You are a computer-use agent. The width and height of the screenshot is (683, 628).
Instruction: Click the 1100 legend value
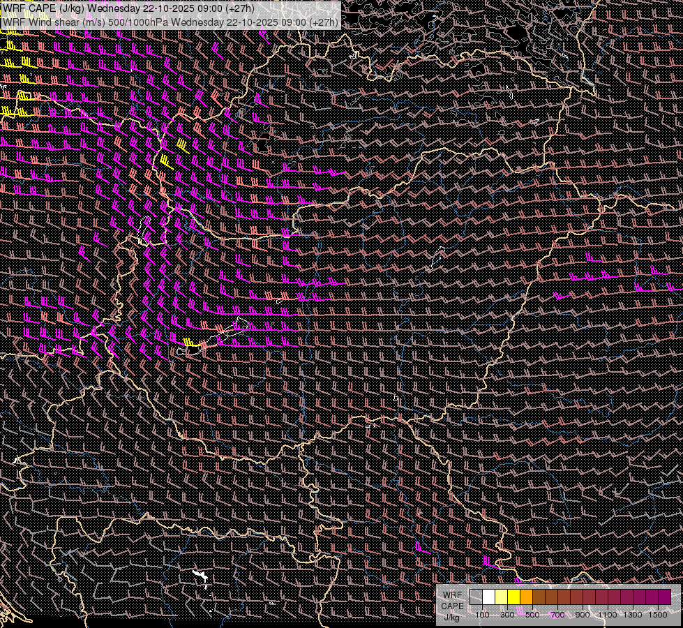click(x=608, y=615)
